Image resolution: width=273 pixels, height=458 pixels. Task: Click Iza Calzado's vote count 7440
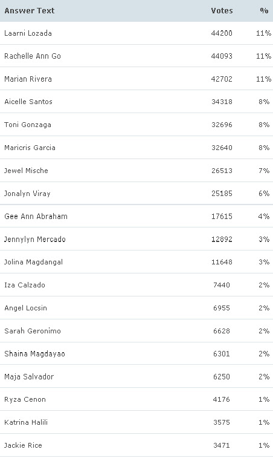[x=222, y=285]
